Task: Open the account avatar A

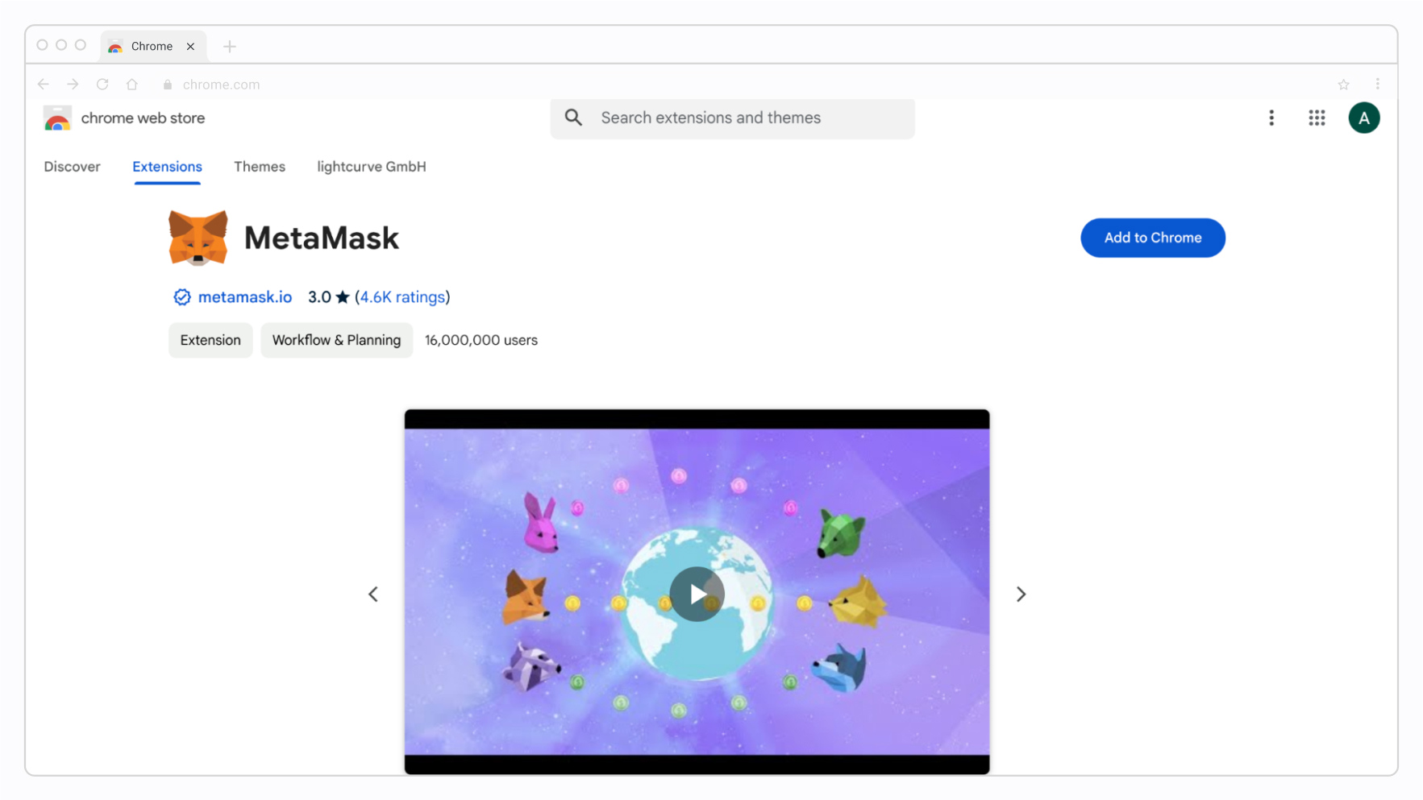Action: click(1363, 118)
